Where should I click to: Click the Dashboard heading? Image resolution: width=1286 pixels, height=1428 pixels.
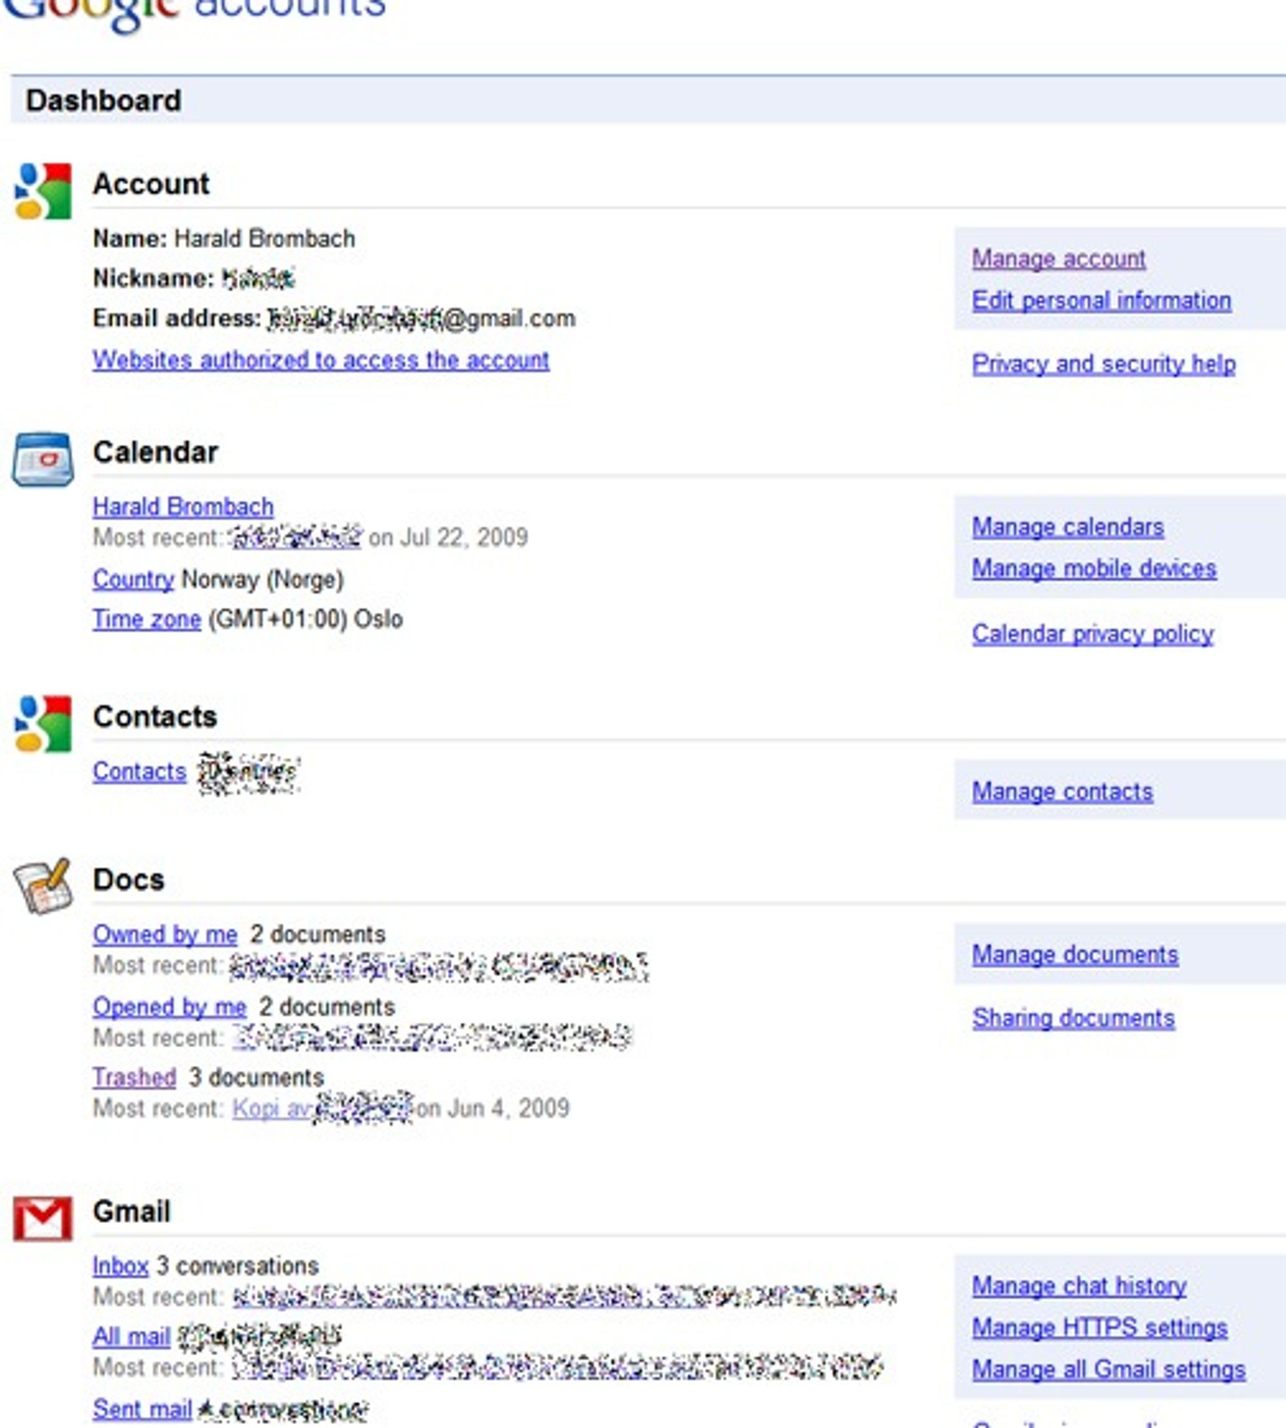(103, 101)
